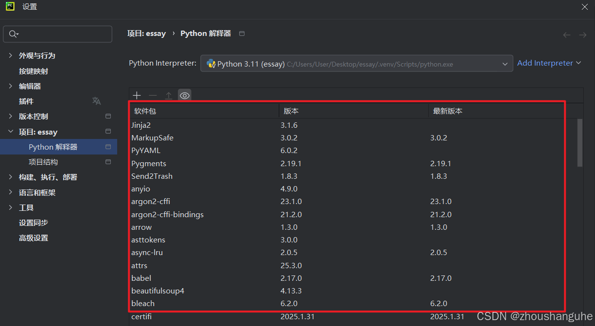Select the arrow package row
595x326 pixels.
pyautogui.click(x=352, y=227)
